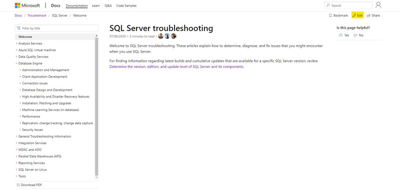The height and width of the screenshot is (190, 400).
Task: Open the Documentation tab
Action: tap(77, 6)
